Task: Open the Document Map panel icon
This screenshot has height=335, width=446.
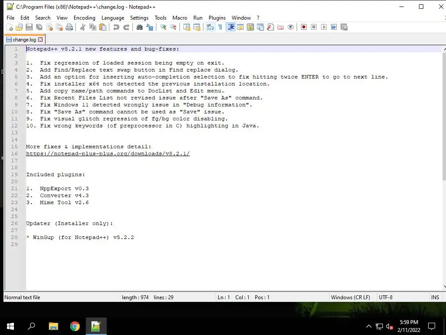Action: point(250,27)
